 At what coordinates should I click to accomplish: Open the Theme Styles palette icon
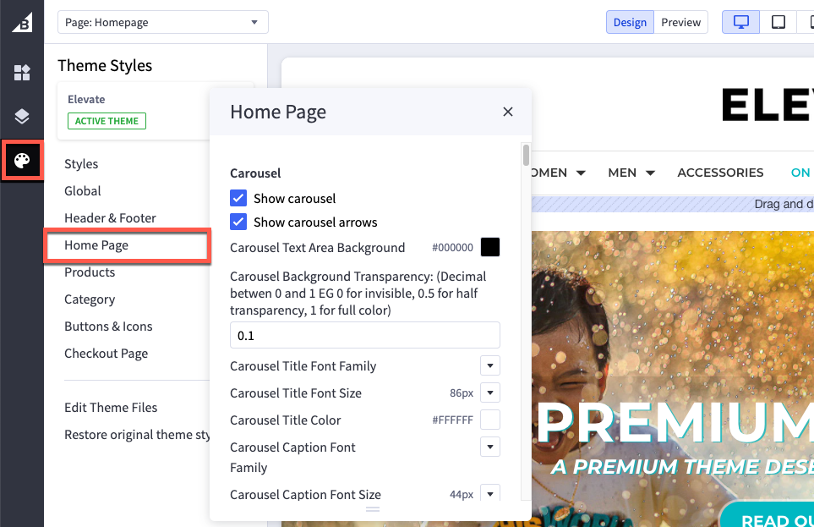[22, 161]
